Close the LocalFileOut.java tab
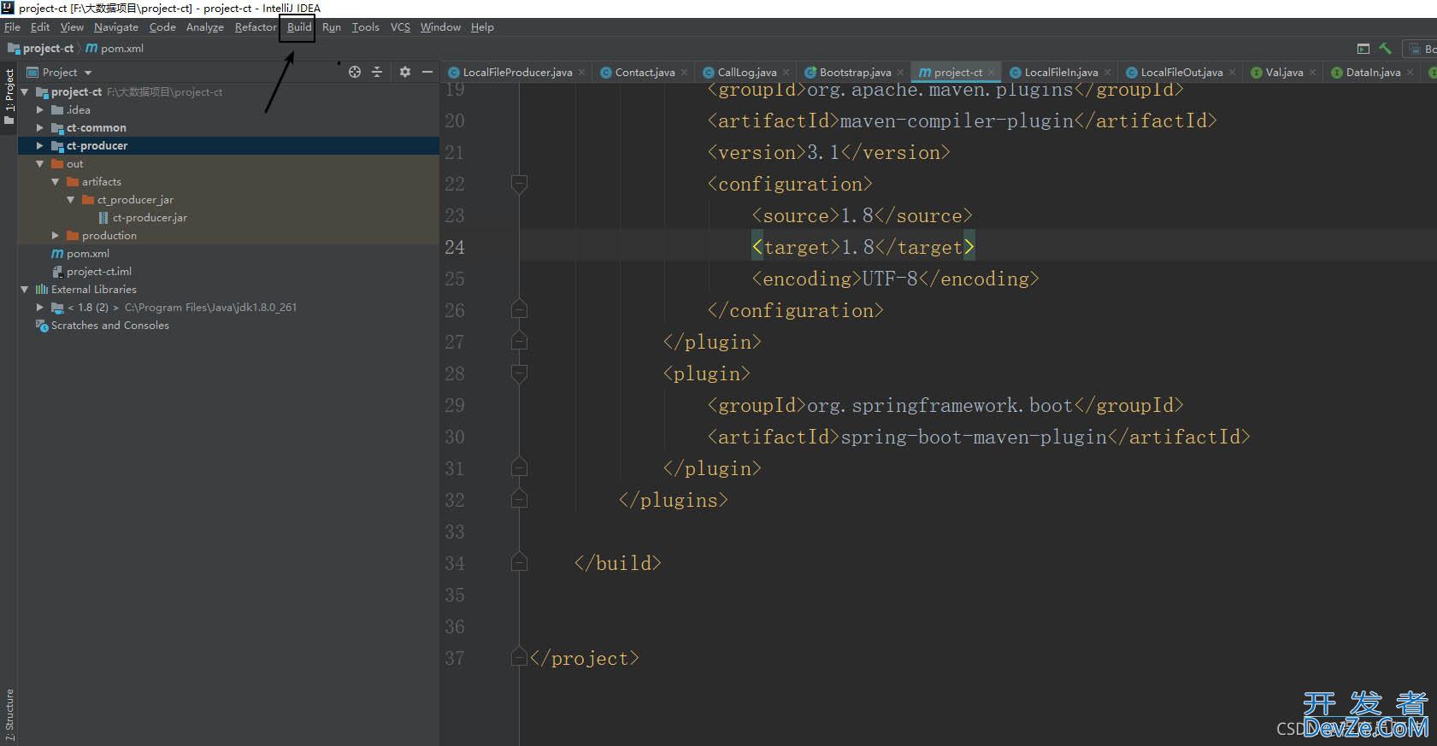 coord(1232,73)
